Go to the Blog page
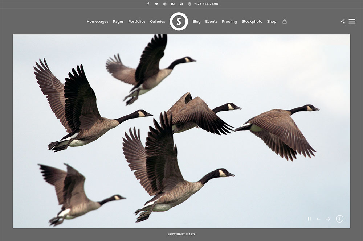Viewport: 363px width, 241px height. coord(196,21)
